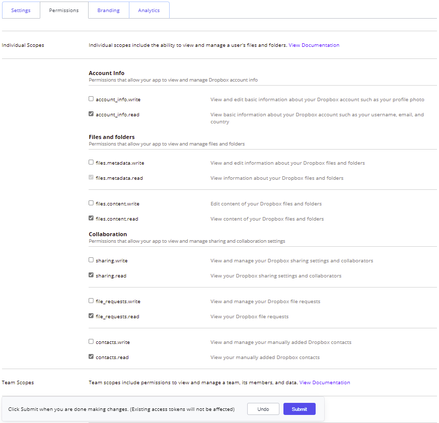Submit the permission changes
The image size is (439, 423).
299,409
